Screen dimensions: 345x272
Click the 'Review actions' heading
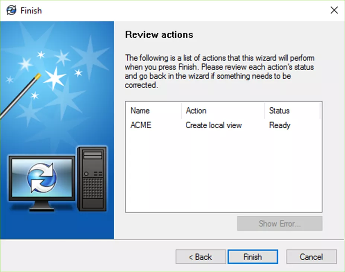[x=159, y=35]
